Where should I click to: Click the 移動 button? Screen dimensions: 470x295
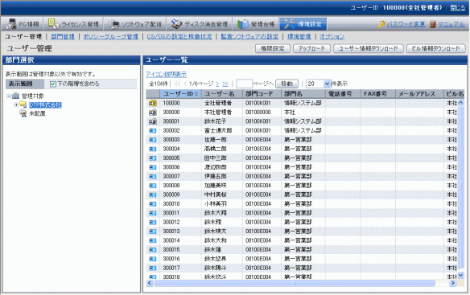coord(287,84)
